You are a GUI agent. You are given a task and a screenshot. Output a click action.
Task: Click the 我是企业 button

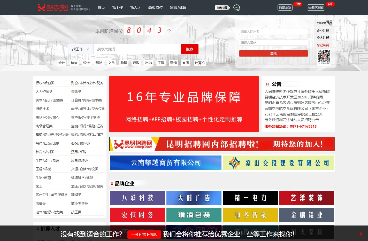point(285,7)
